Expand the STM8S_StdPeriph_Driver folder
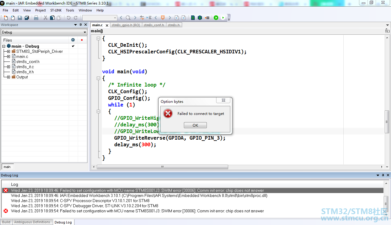 (x=8, y=51)
